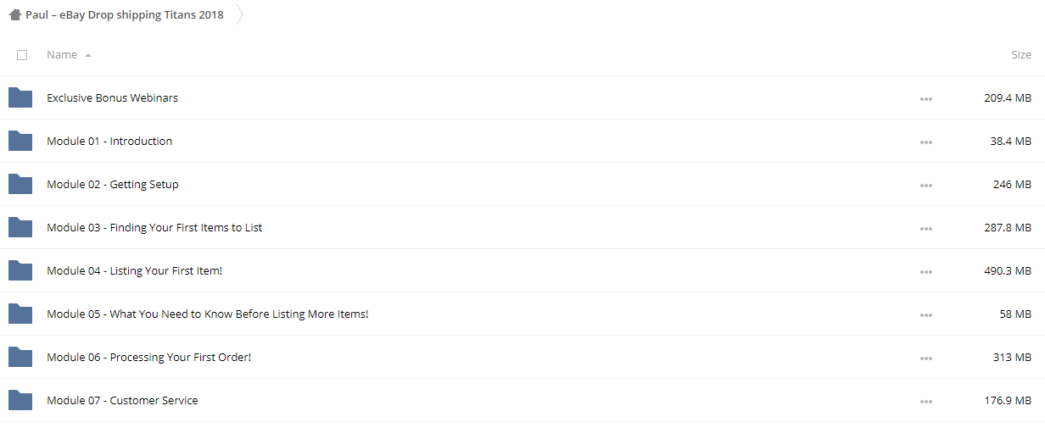Click the Module 02 - Getting Setup folder icon
The height and width of the screenshot is (428, 1045).
click(20, 184)
